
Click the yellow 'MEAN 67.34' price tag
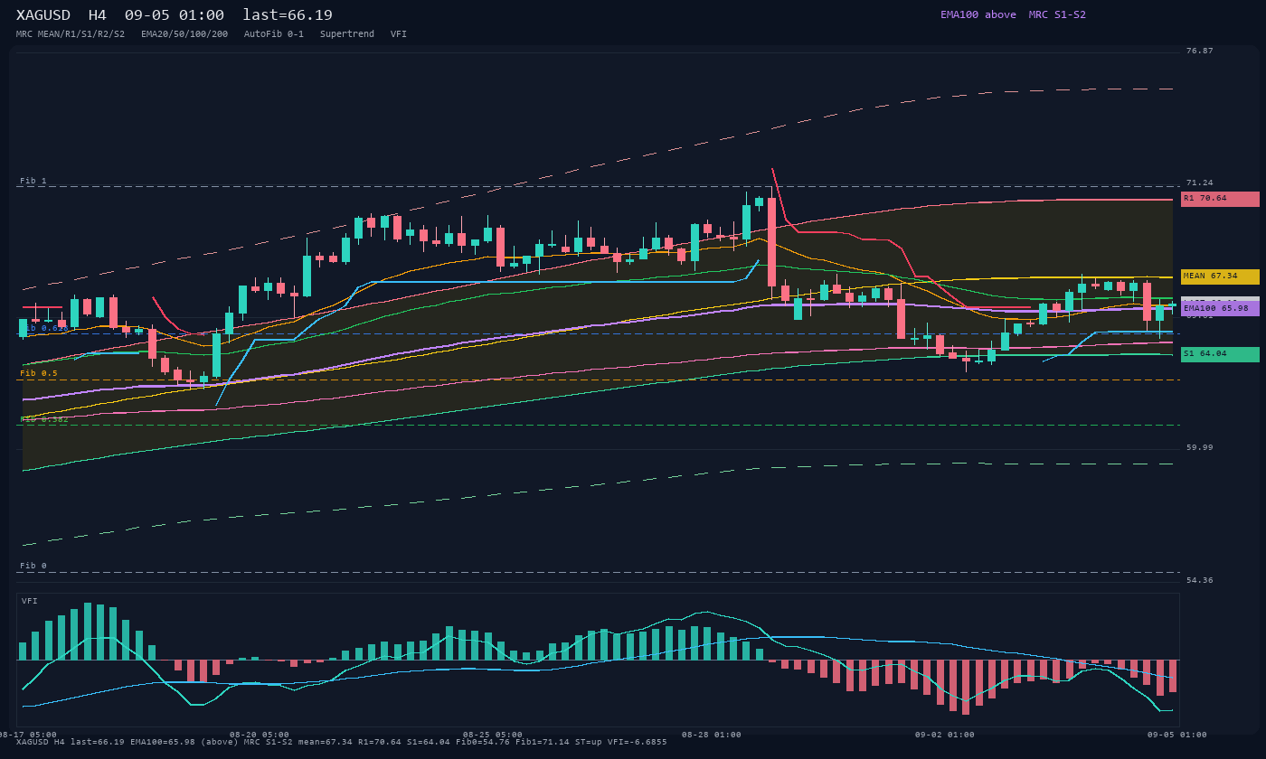click(x=1220, y=276)
